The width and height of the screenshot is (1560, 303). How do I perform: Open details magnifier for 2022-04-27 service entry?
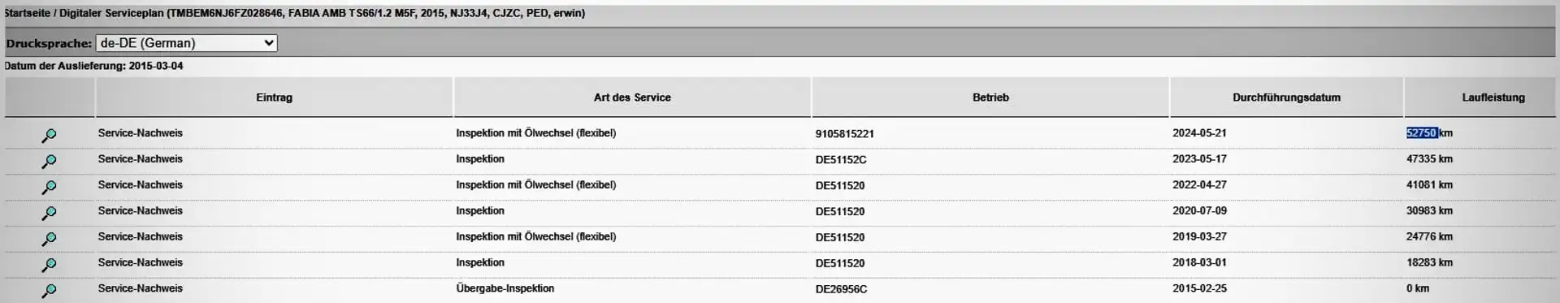coord(49,188)
